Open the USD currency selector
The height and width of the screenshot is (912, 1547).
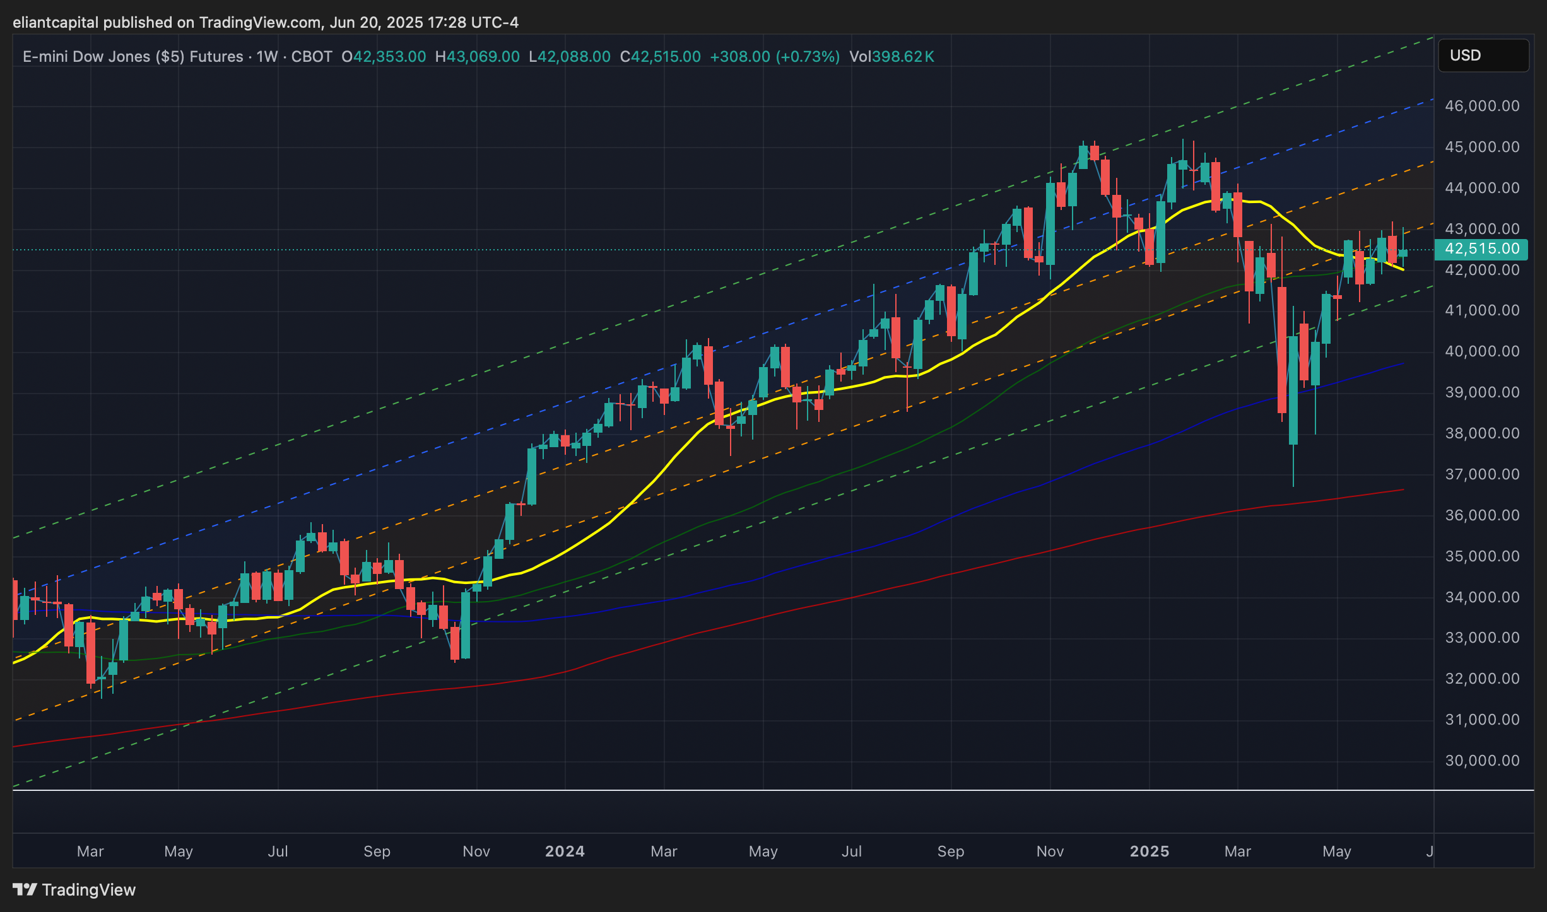pyautogui.click(x=1483, y=56)
